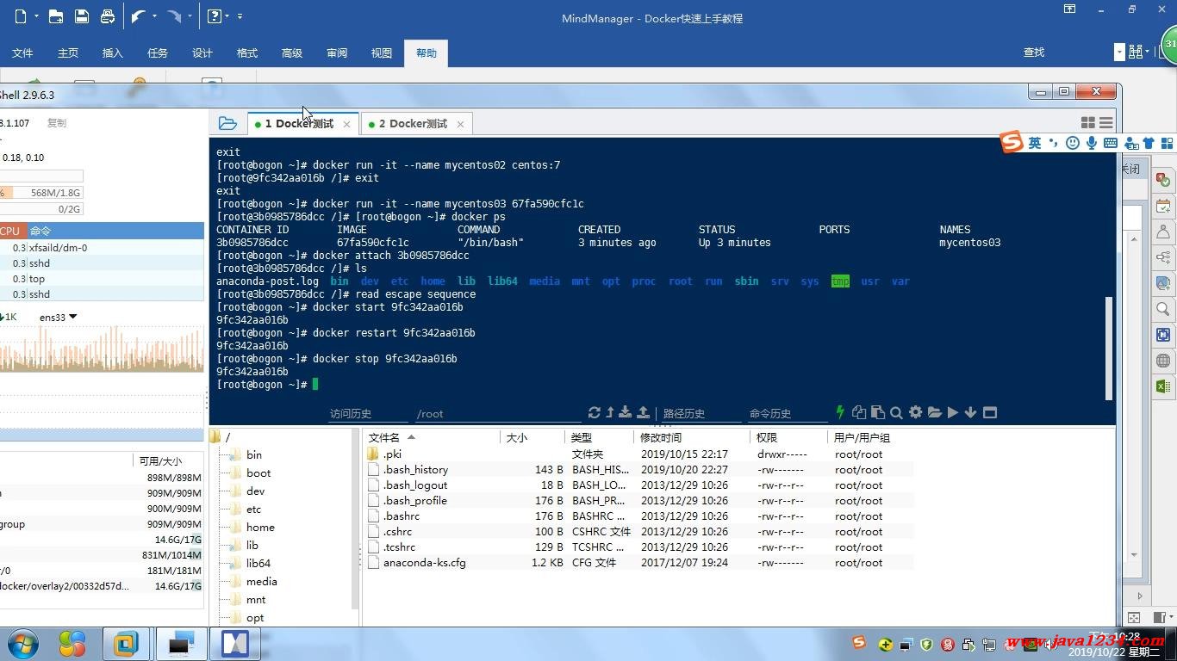Click the maximize terminal panel icon

click(x=990, y=412)
